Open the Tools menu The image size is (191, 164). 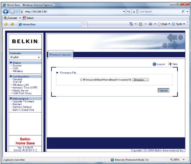click(178, 24)
